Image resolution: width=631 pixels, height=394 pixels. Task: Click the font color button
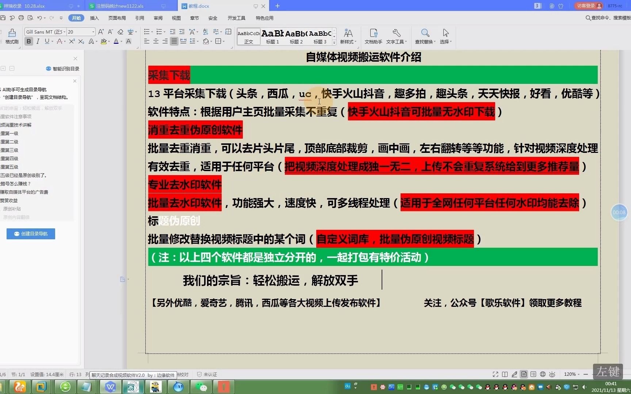tap(116, 41)
